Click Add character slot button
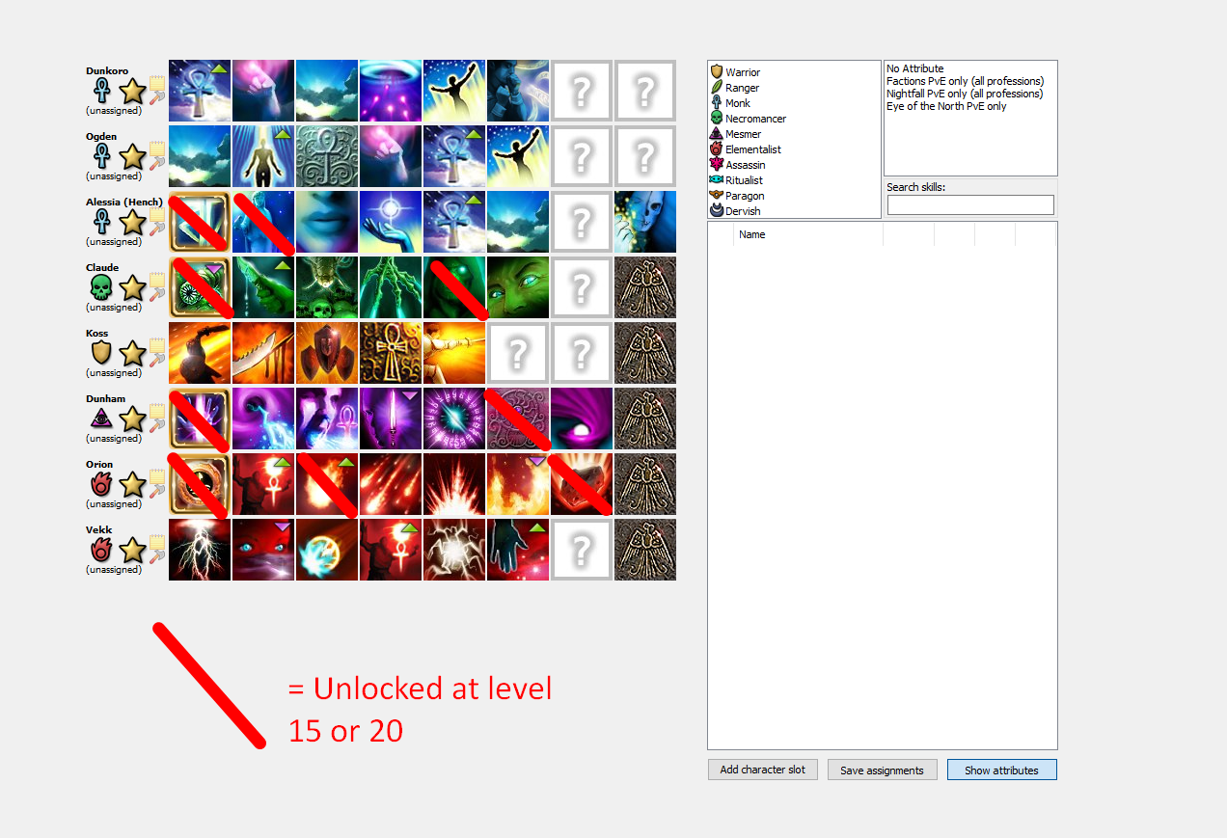The image size is (1227, 838). click(x=762, y=770)
